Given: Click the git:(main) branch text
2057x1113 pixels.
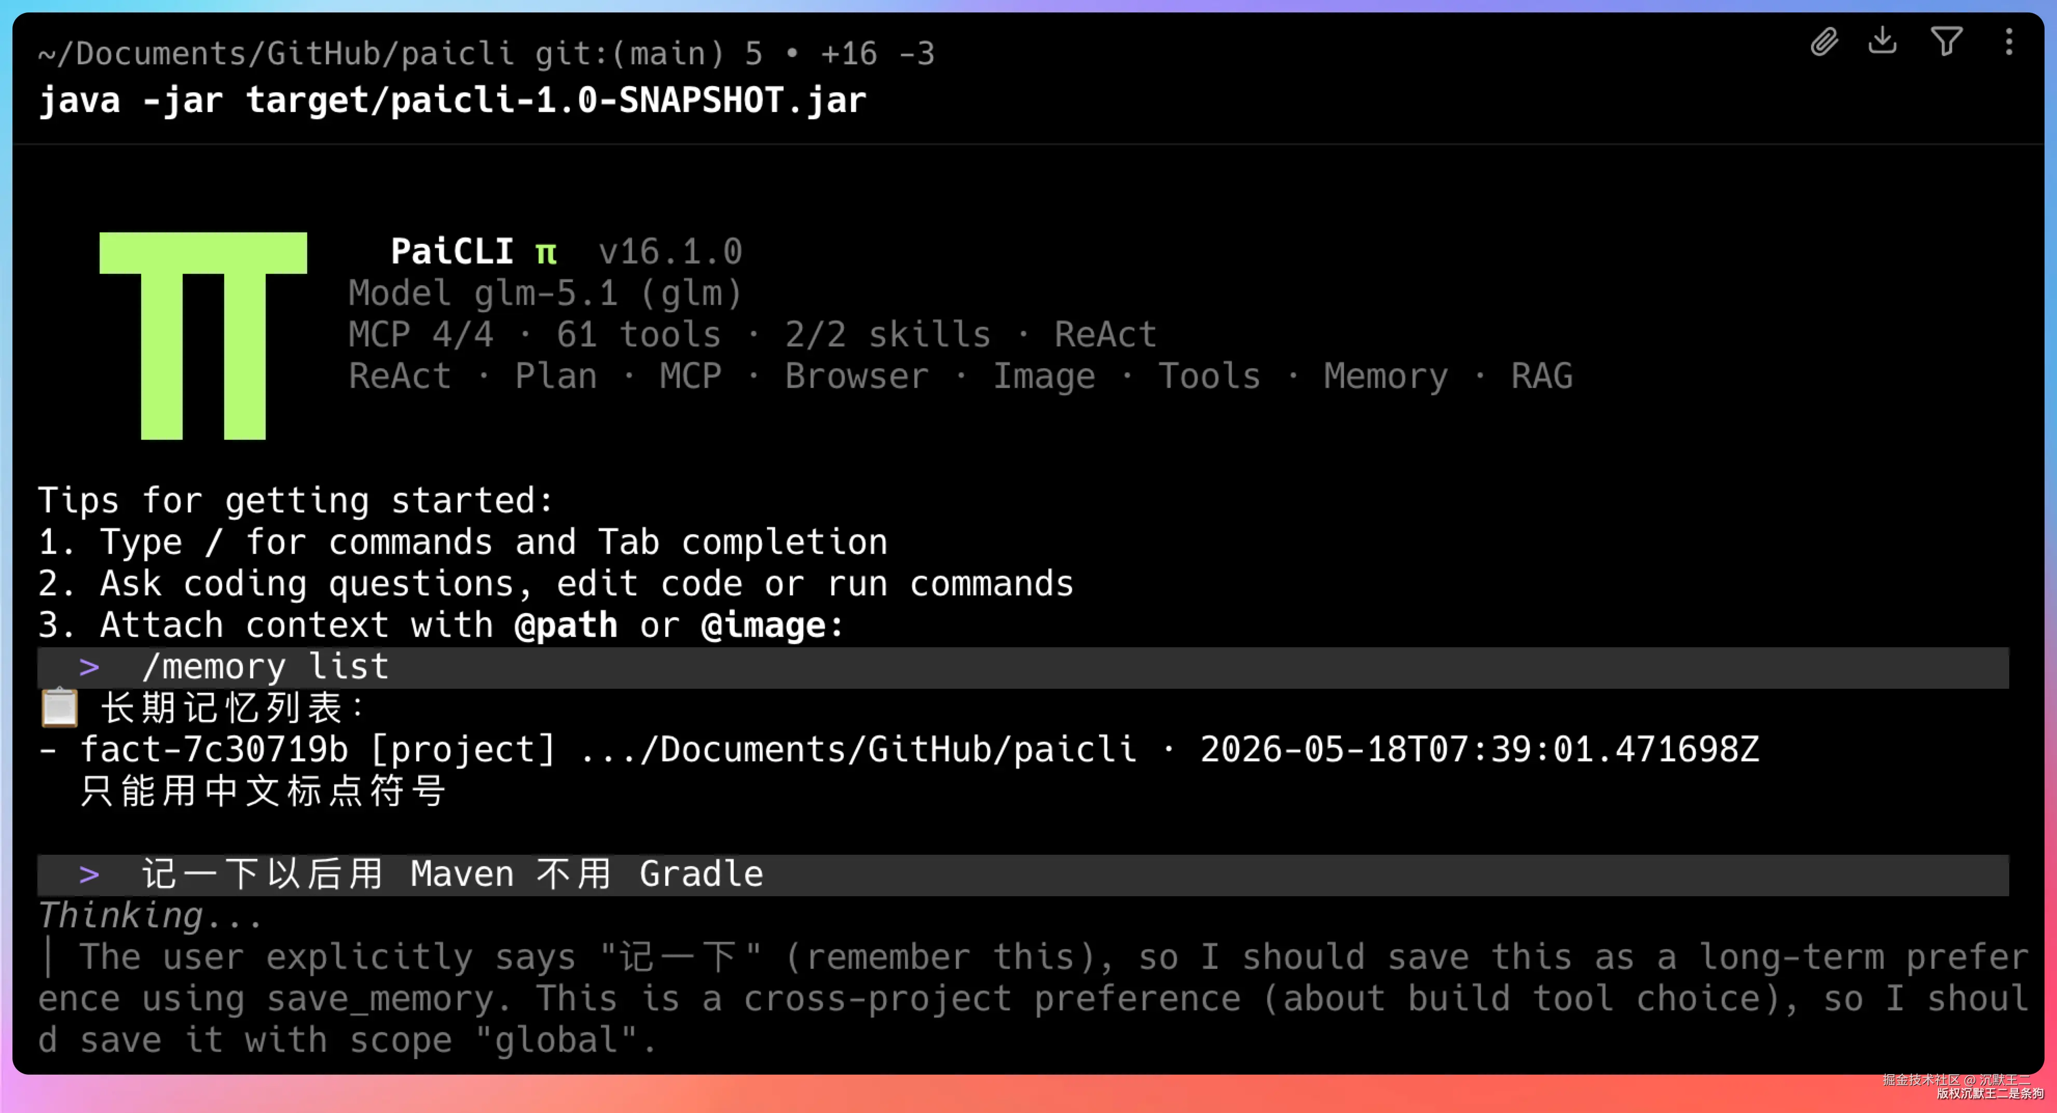Looking at the screenshot, I should [x=629, y=53].
